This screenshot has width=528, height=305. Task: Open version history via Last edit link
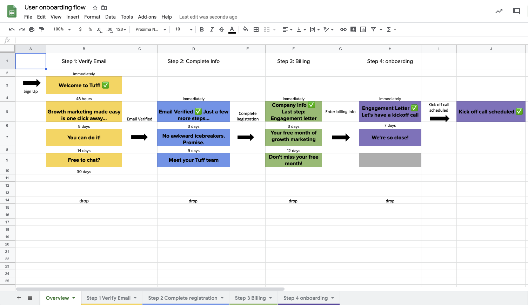pyautogui.click(x=208, y=17)
